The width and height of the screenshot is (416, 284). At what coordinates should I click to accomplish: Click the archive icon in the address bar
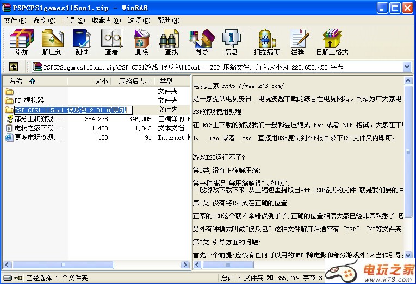pyautogui.click(x=38, y=67)
